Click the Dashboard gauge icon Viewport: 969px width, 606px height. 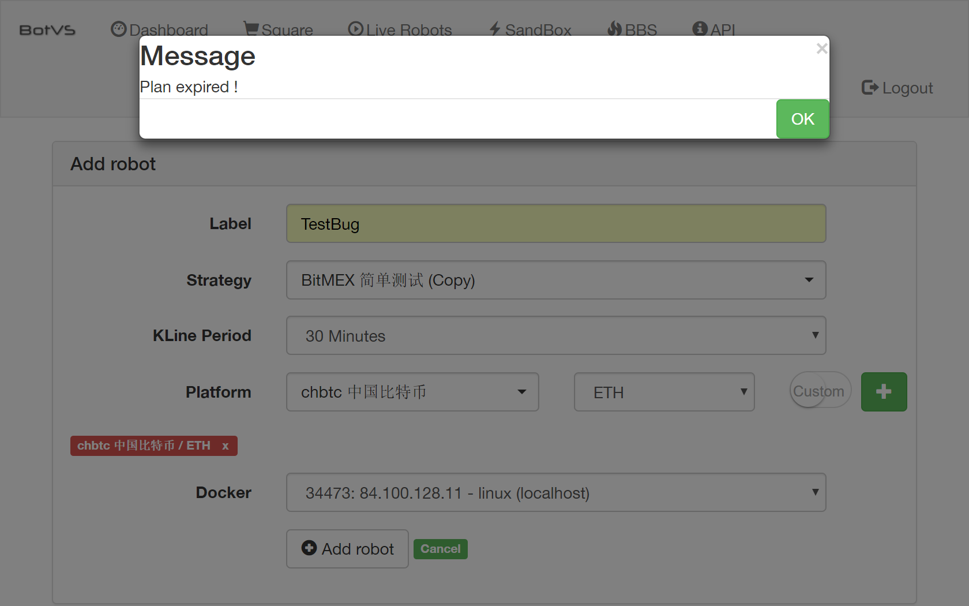(x=118, y=29)
